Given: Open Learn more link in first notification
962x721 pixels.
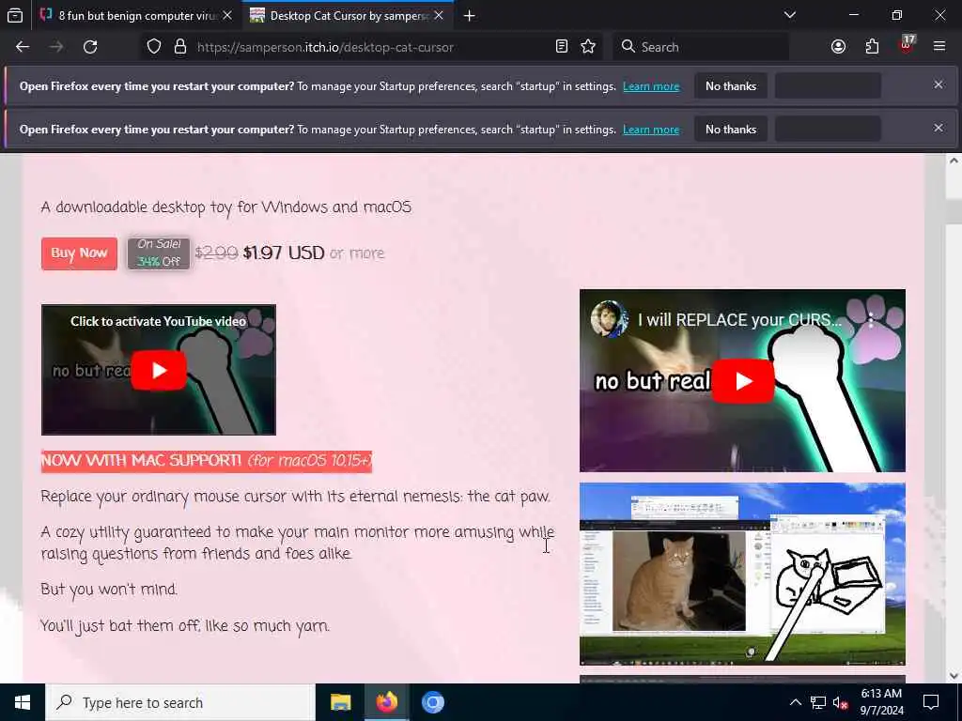Looking at the screenshot, I should (x=651, y=86).
